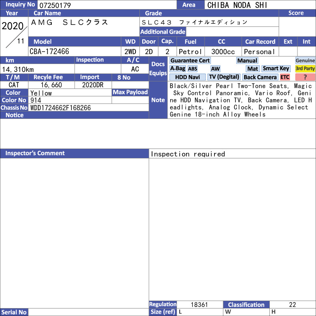Click the Back Camera badge

(x=260, y=77)
